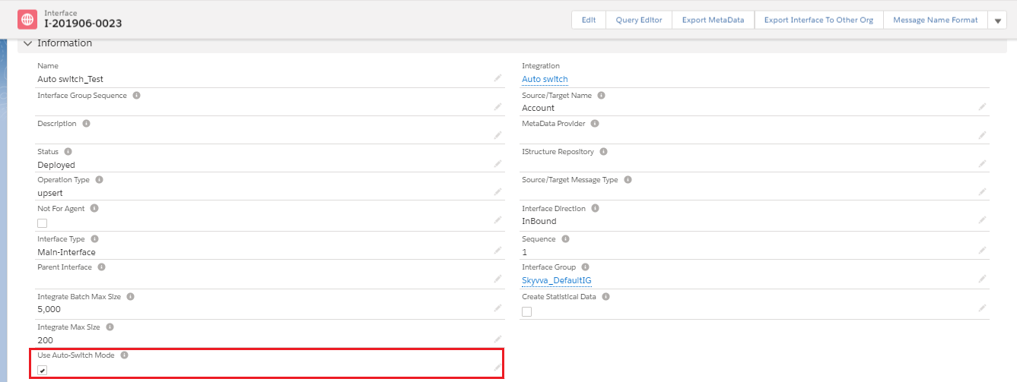Click pencil icon for Integrate Batch Max Size
Image resolution: width=1017 pixels, height=382 pixels.
(497, 308)
